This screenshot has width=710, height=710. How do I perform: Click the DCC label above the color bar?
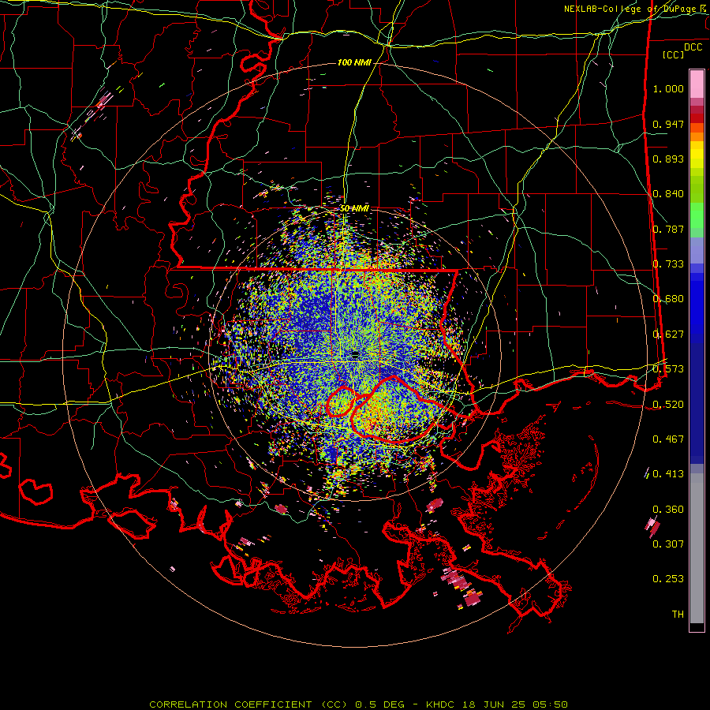693,47
